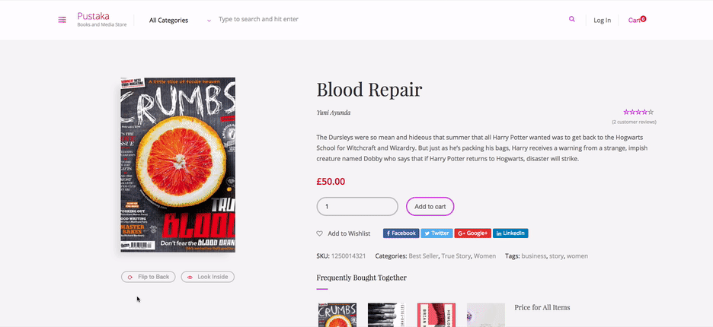Click the heart Add to Wishlist icon
Image resolution: width=713 pixels, height=327 pixels.
(320, 233)
